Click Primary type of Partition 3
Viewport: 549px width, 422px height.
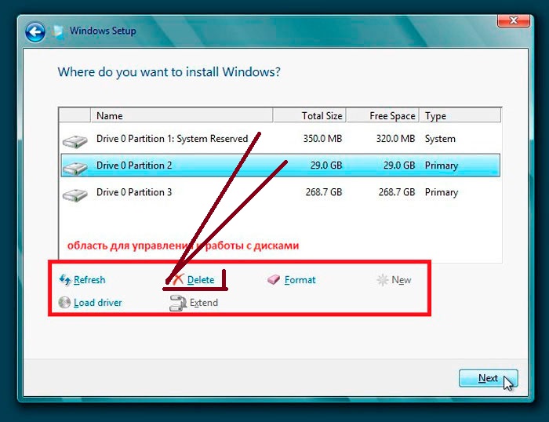[x=441, y=192]
